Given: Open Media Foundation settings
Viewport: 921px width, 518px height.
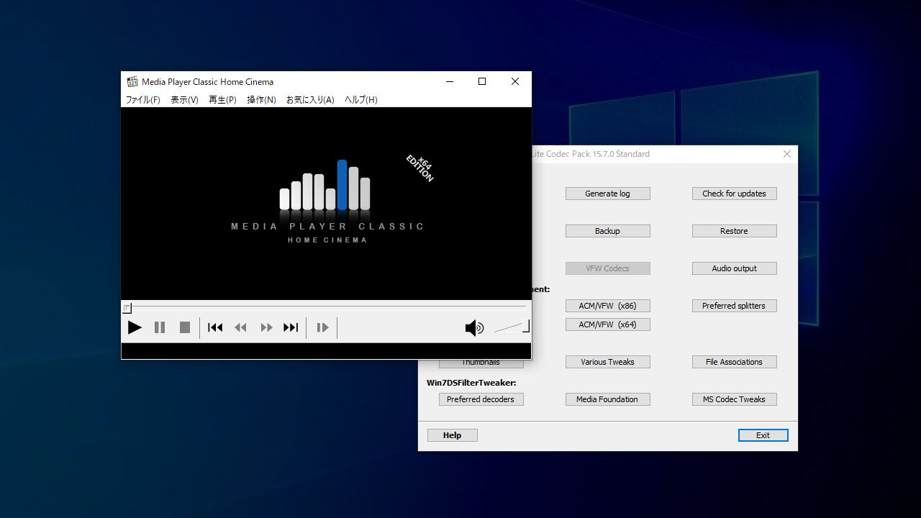Looking at the screenshot, I should [x=607, y=399].
